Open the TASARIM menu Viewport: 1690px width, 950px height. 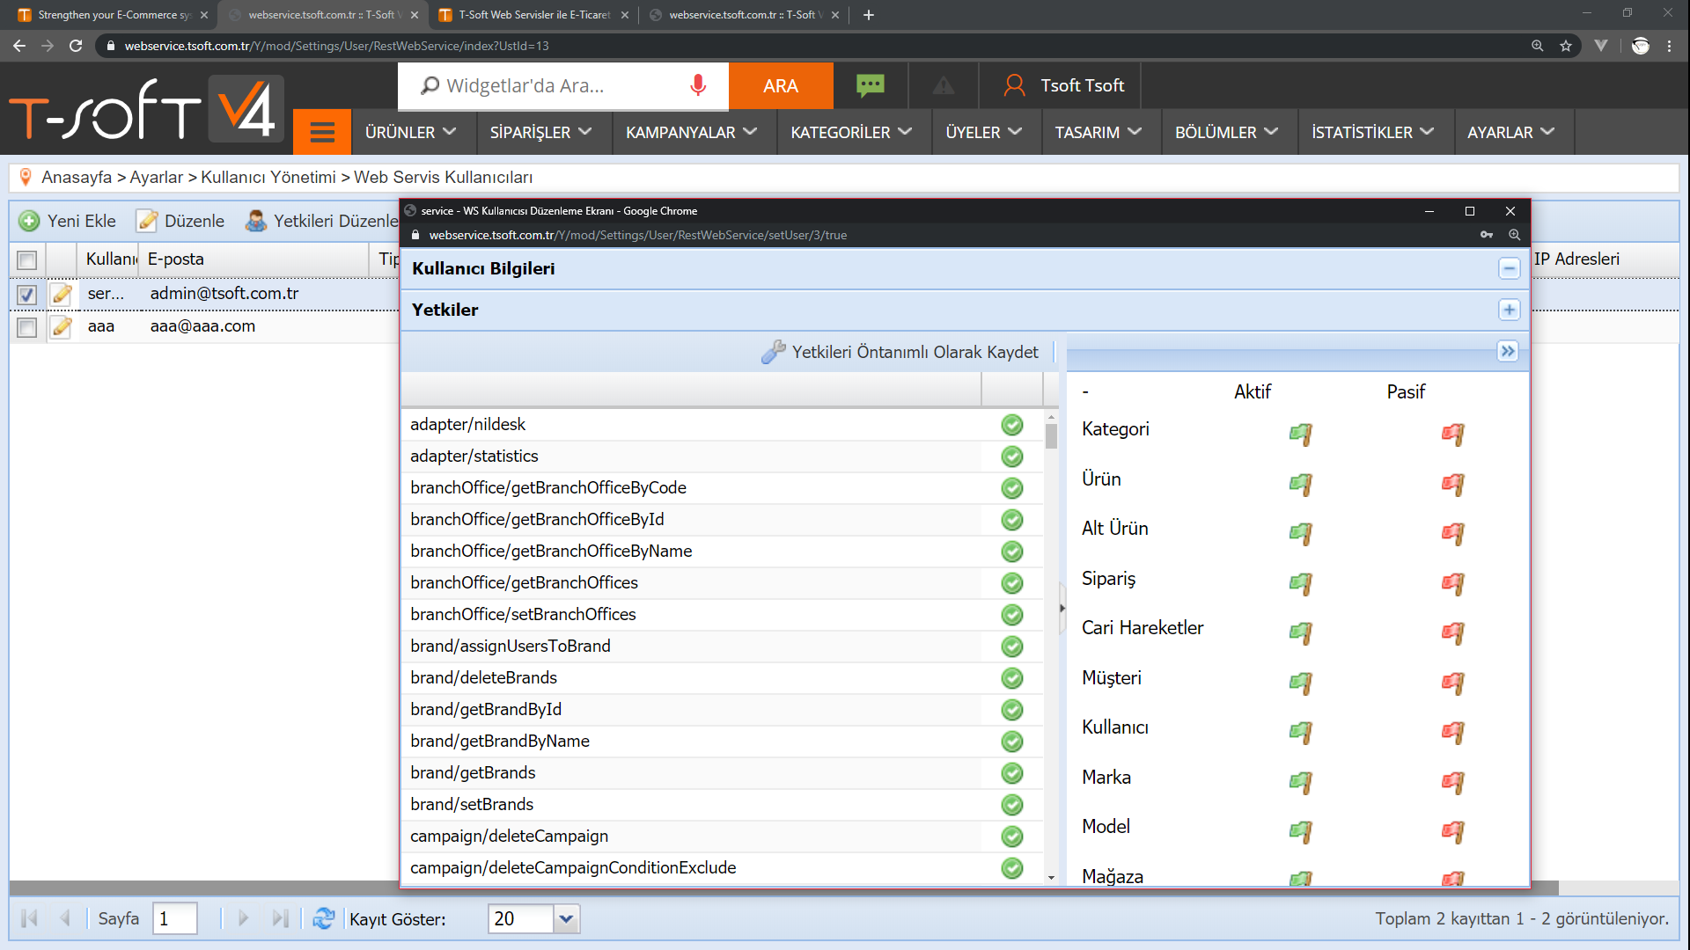click(x=1098, y=132)
